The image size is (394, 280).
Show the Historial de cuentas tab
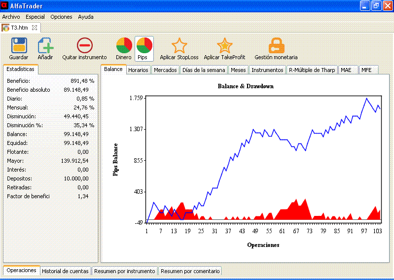point(65,271)
